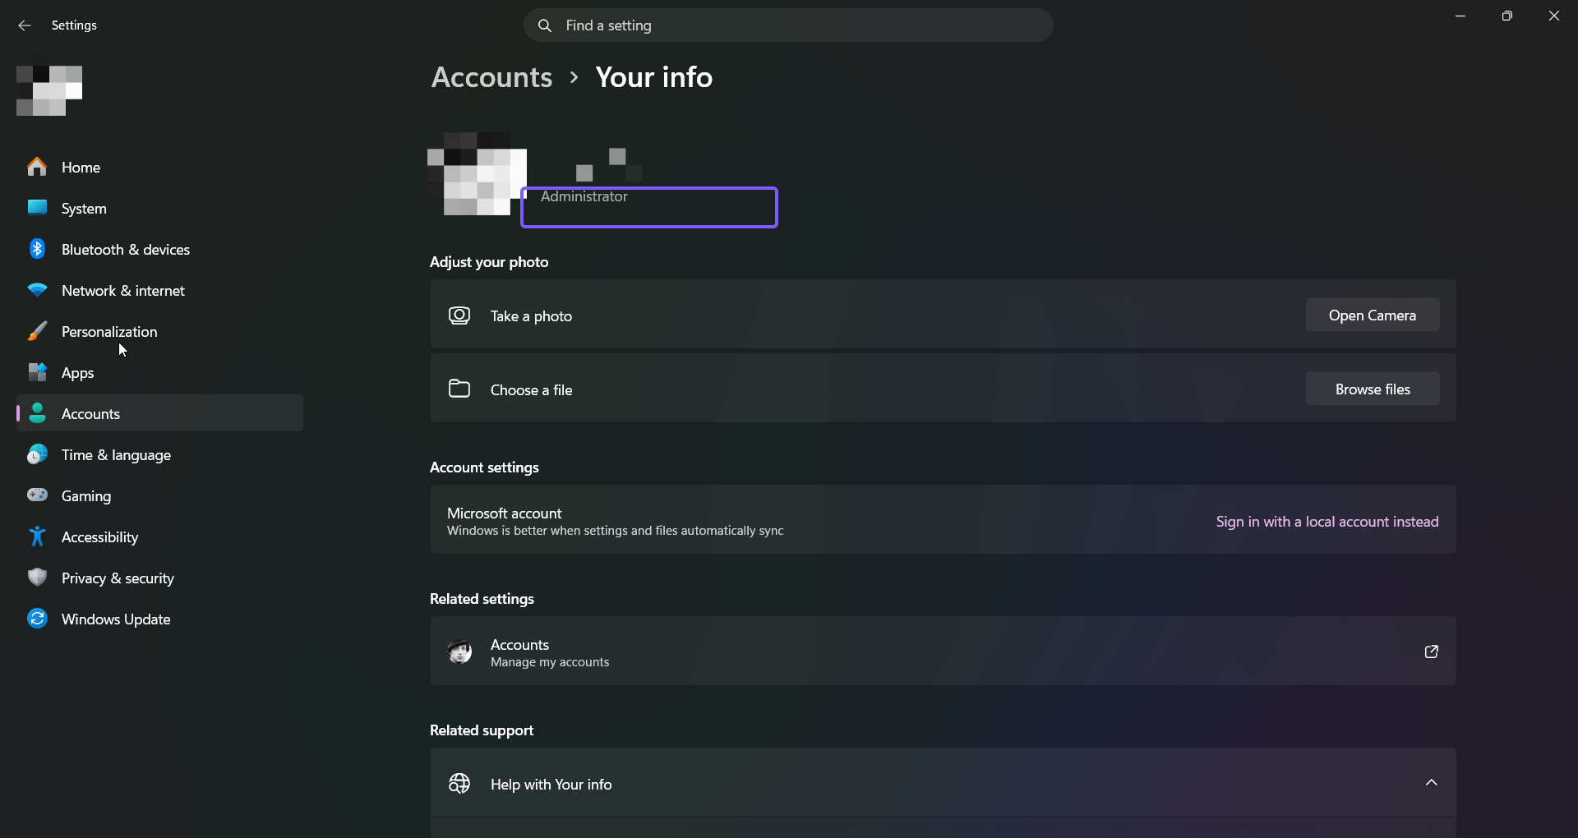Click the Personalization paintbrush icon

pyautogui.click(x=37, y=331)
